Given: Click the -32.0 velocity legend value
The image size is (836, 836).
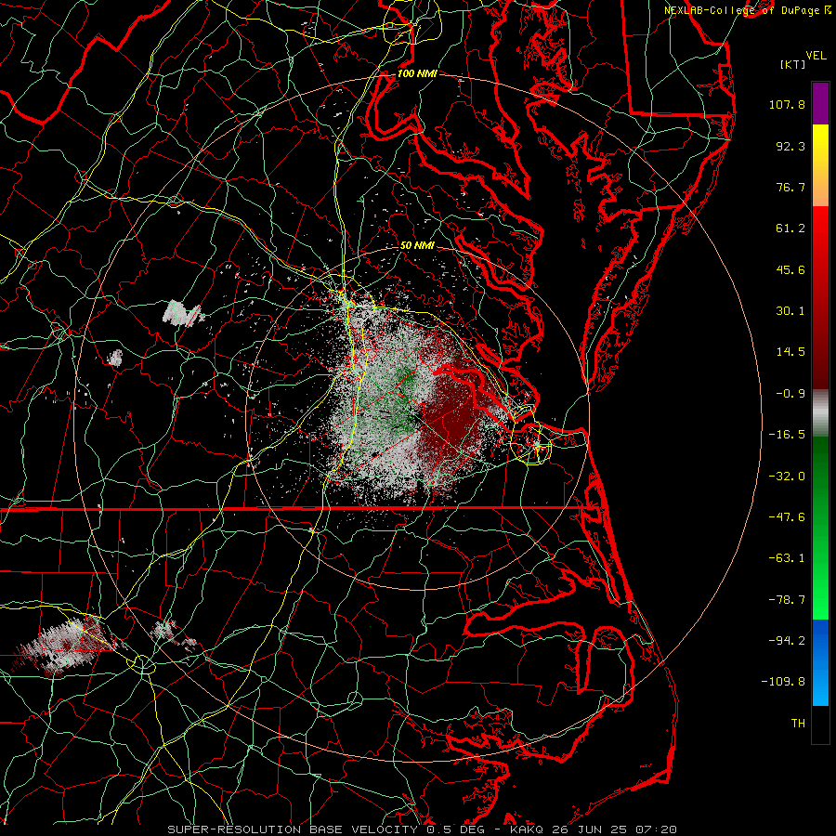Looking at the screenshot, I should (x=787, y=477).
